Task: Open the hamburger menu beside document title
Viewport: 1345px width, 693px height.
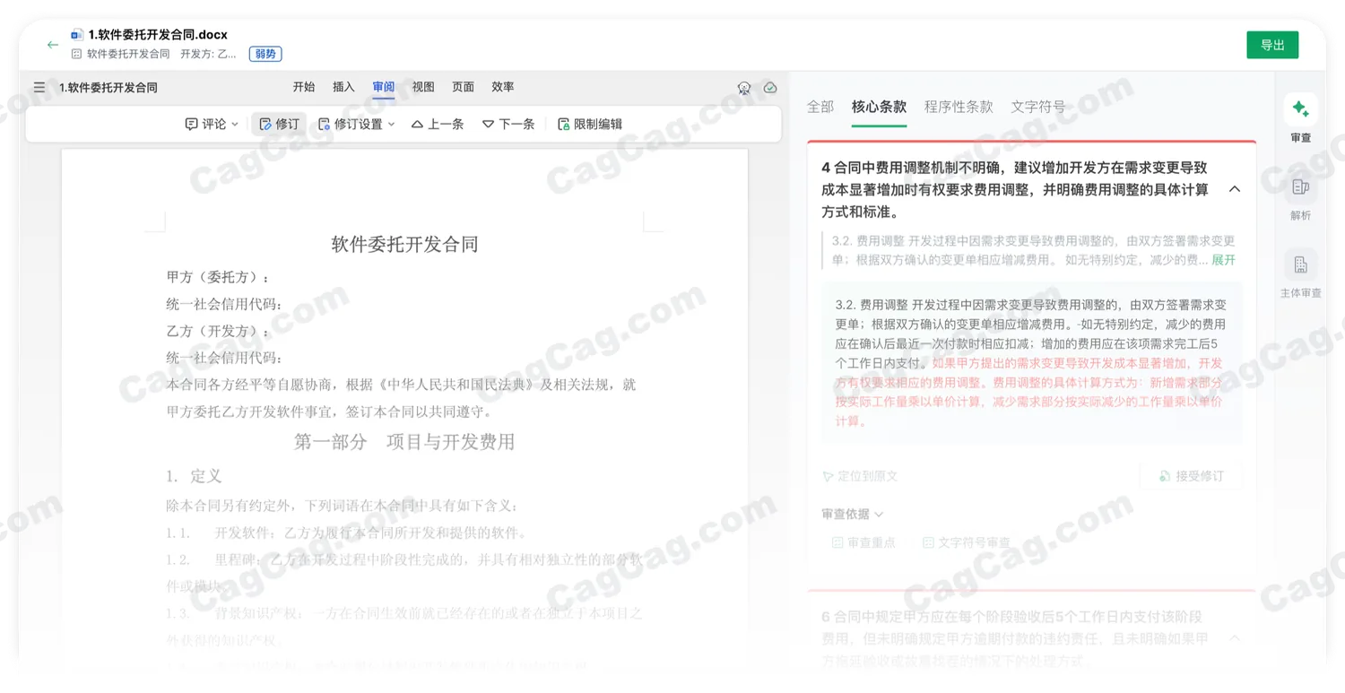Action: click(39, 88)
